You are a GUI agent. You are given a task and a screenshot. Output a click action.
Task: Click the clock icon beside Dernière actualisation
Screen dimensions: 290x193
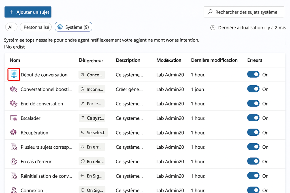213,28
